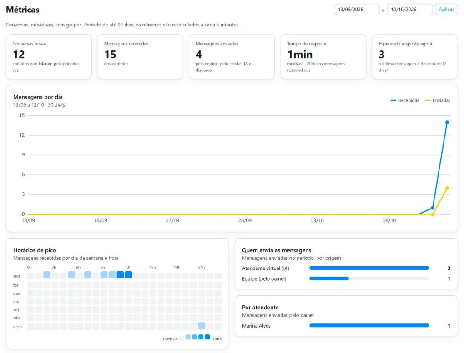Click the Mensagens por dia chart title

tap(38, 97)
